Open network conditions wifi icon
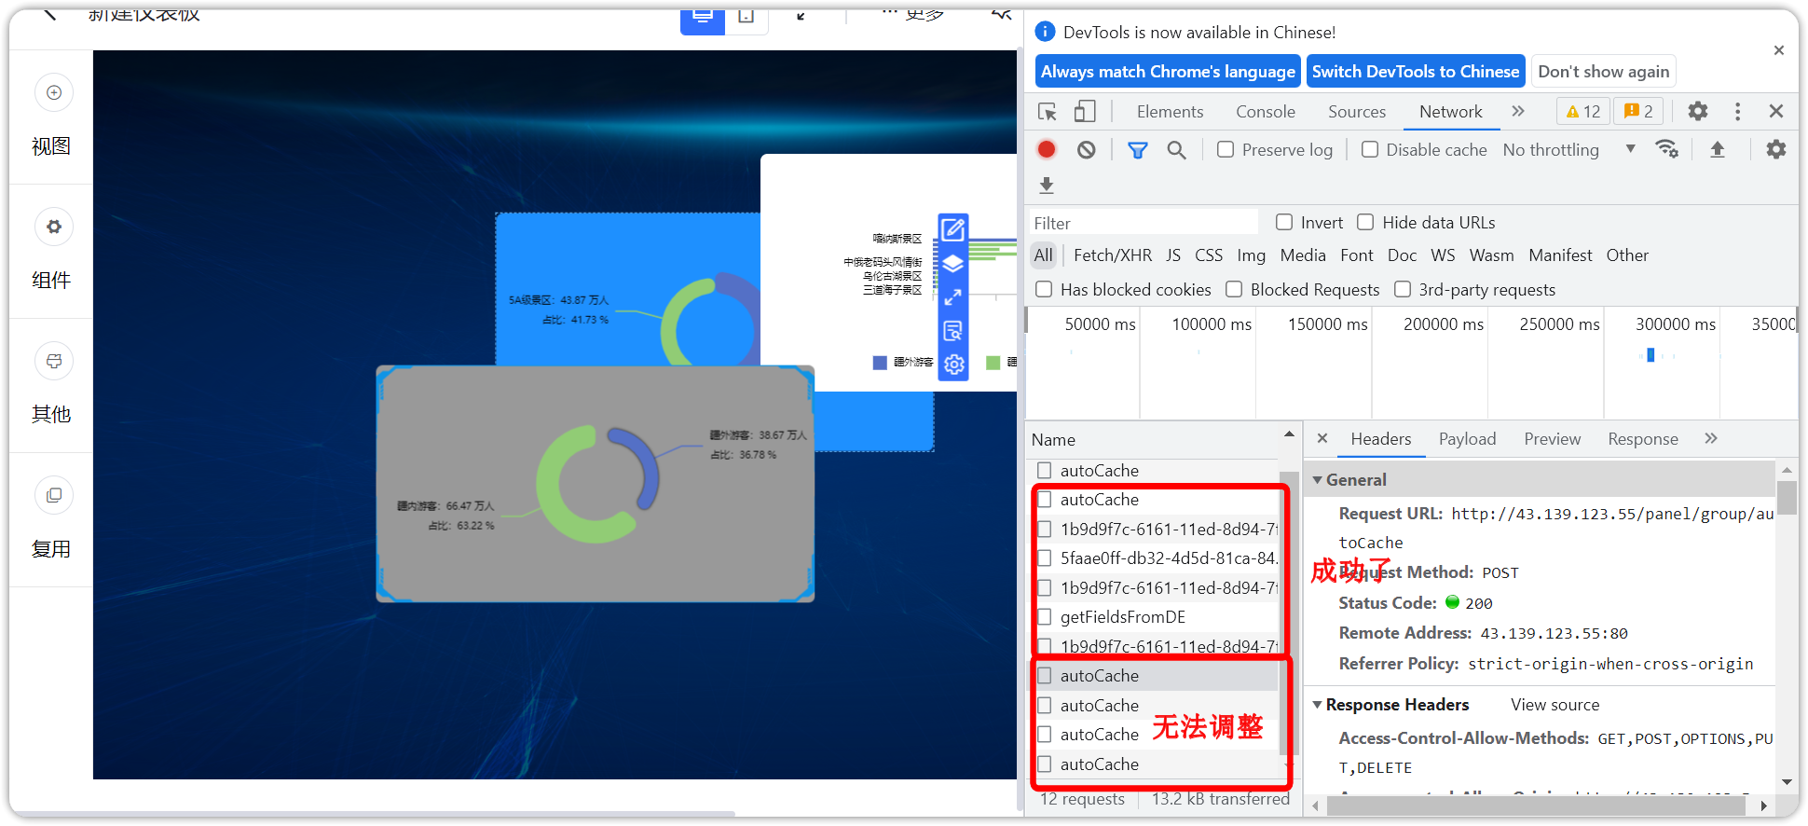1808x826 pixels. point(1666,149)
